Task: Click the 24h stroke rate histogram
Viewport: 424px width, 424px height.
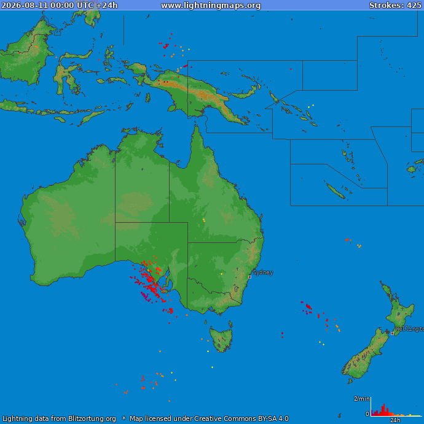Action: pos(396,407)
